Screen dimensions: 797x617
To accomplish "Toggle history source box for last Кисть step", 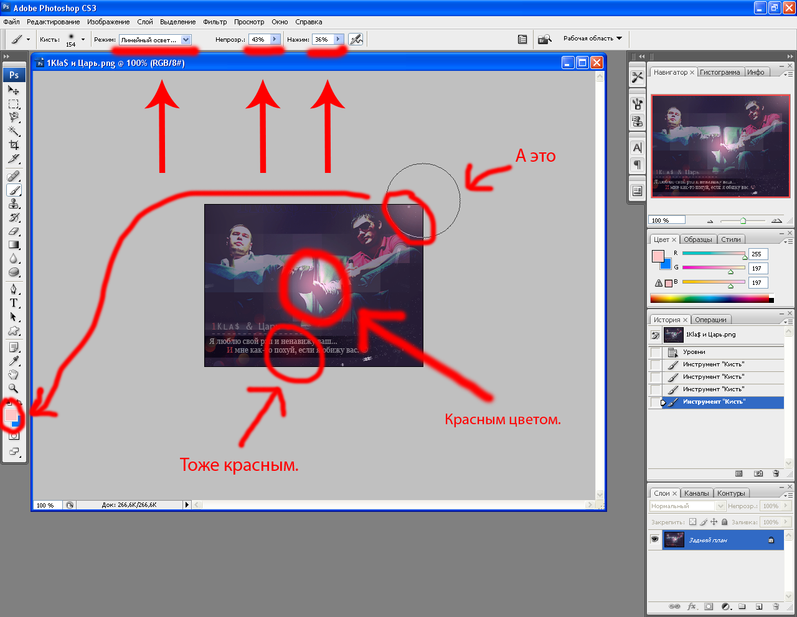I will coord(656,402).
